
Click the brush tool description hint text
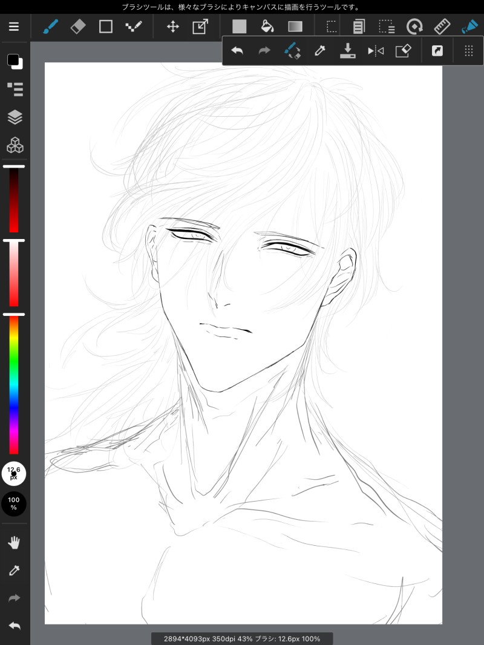coord(241,7)
